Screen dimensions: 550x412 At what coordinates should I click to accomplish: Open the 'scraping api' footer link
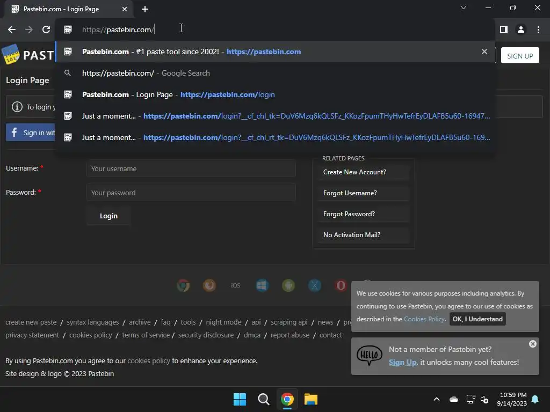tap(289, 322)
